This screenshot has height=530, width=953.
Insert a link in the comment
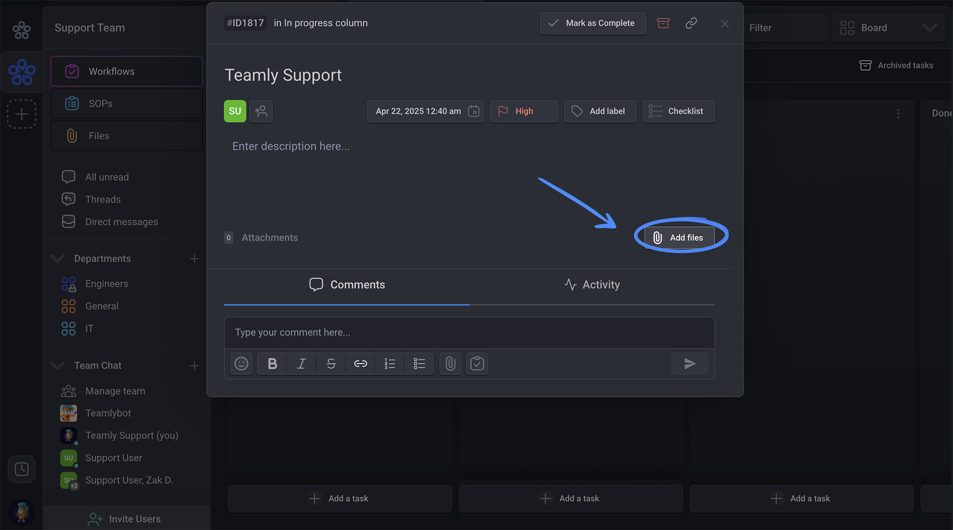[360, 363]
